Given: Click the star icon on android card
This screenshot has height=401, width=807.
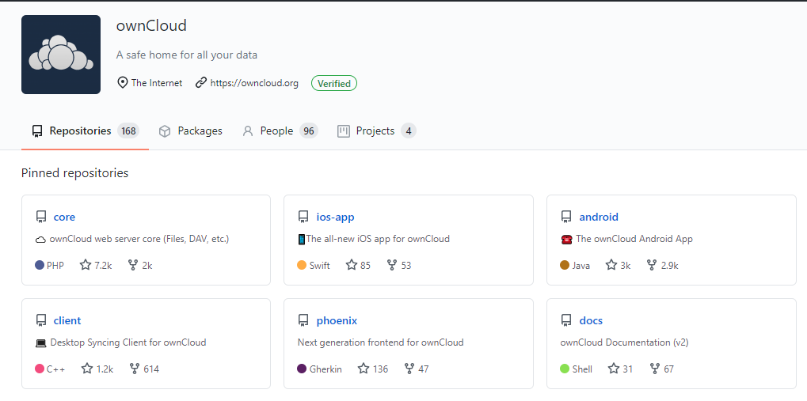Looking at the screenshot, I should (611, 265).
